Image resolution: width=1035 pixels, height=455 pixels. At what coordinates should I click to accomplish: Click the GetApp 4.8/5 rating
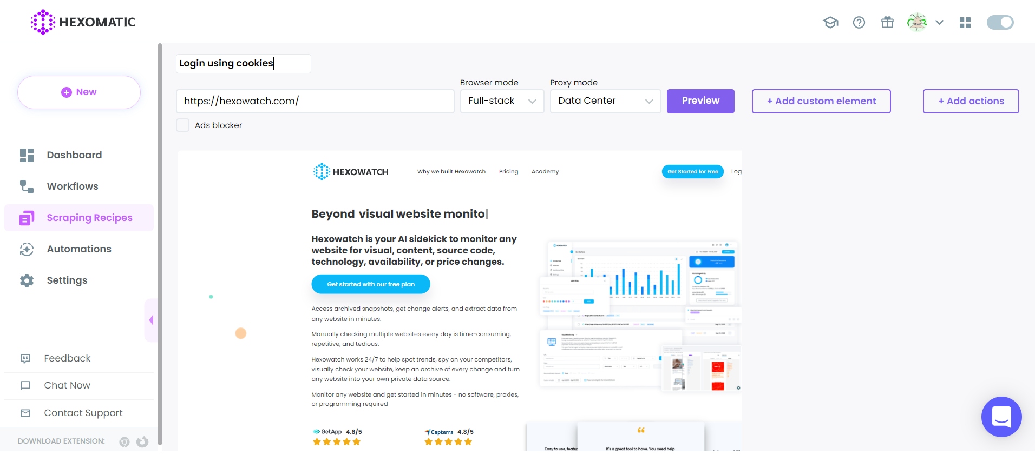[x=337, y=438]
